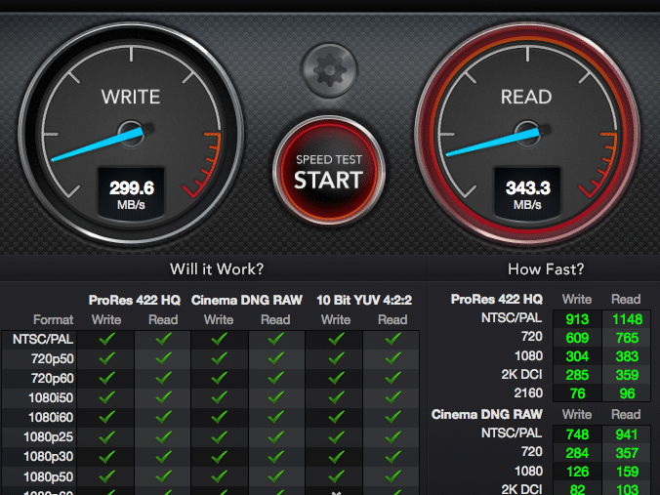Click the '10 Bit YUV 4:2:2' column header
Screen dimensions: 660x495
[364, 300]
